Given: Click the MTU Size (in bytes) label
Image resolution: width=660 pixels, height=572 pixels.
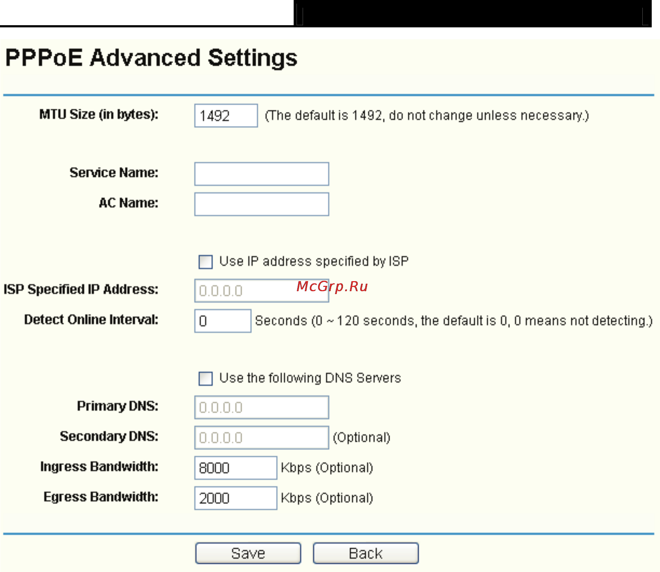Looking at the screenshot, I should [x=99, y=114].
